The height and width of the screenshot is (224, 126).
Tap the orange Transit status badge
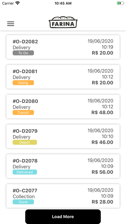(23, 113)
